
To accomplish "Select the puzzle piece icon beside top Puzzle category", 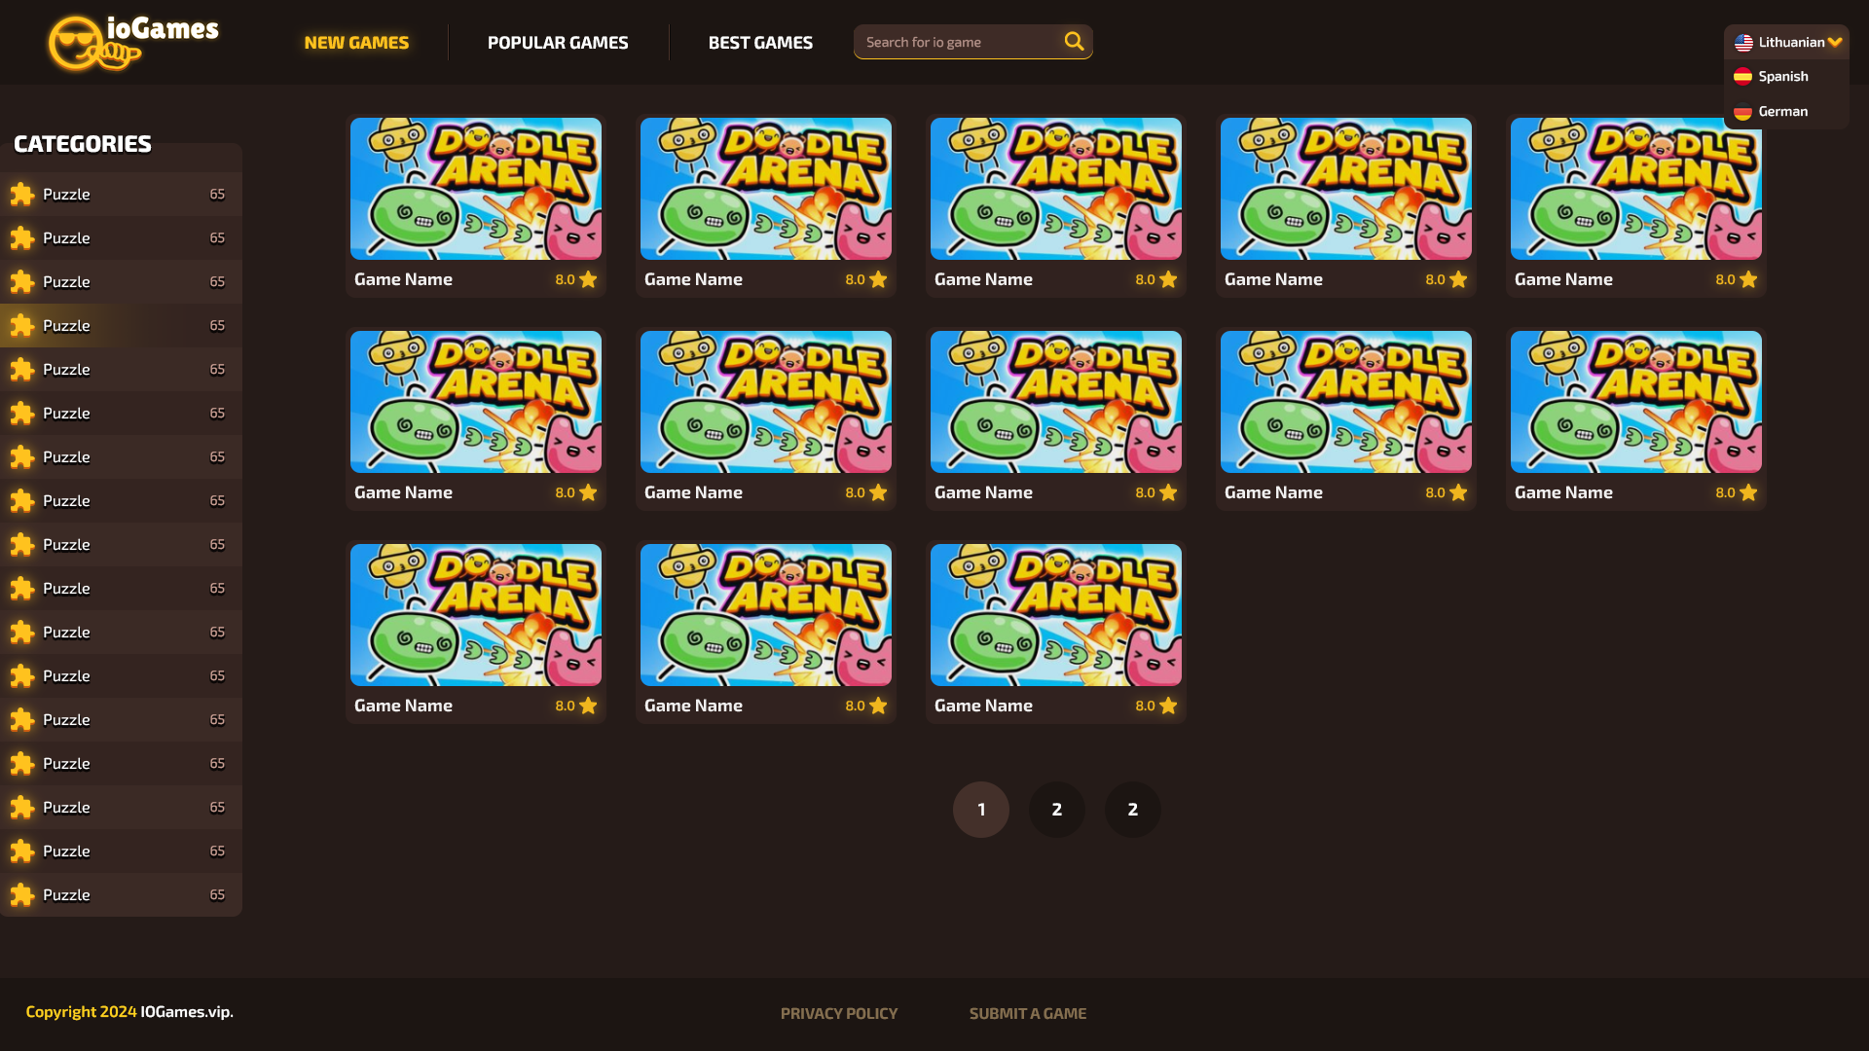I will tap(22, 194).
